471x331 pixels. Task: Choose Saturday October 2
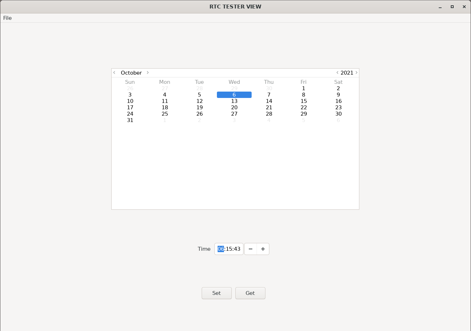[338, 88]
